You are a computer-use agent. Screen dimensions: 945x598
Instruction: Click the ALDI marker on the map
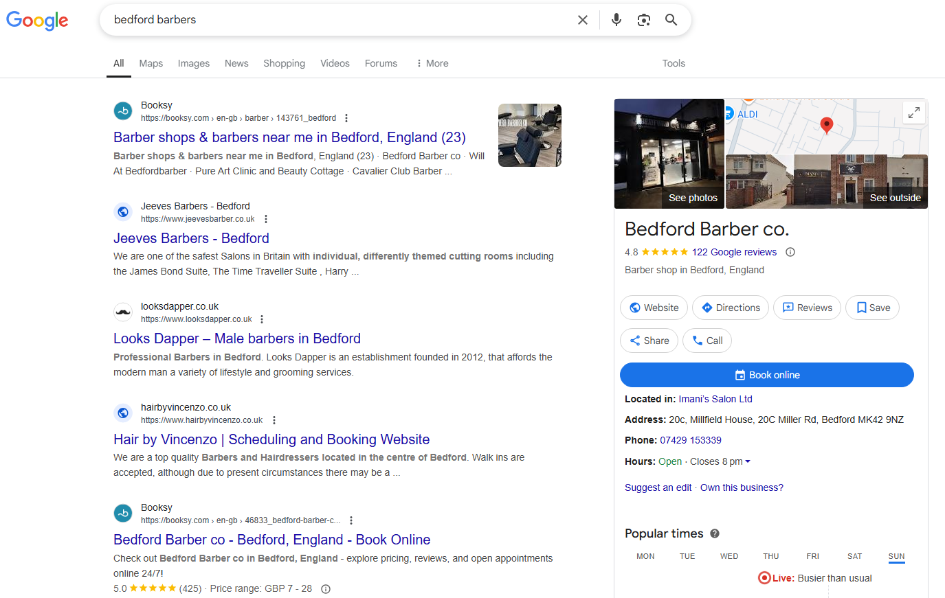[741, 114]
